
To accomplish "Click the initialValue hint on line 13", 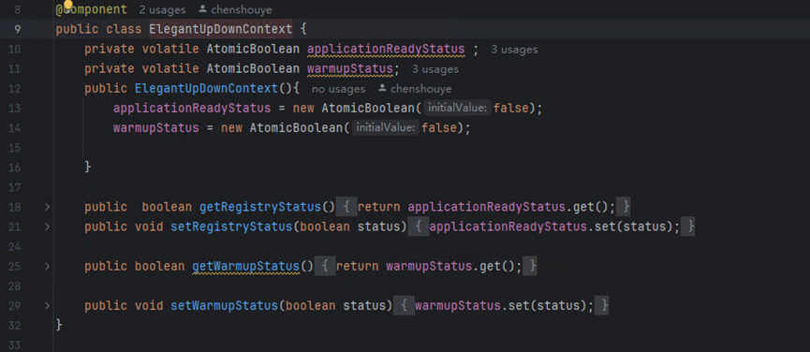I will click(457, 109).
